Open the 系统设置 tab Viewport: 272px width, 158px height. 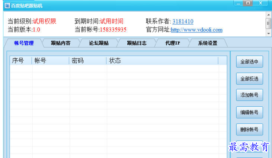(x=208, y=43)
